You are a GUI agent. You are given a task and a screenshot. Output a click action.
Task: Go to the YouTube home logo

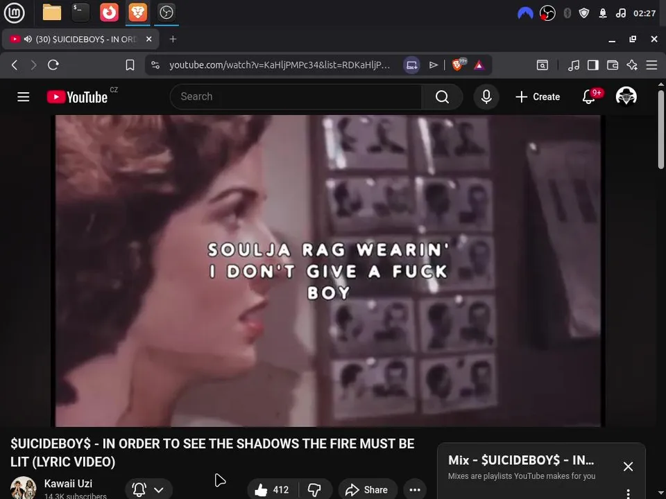tap(77, 97)
